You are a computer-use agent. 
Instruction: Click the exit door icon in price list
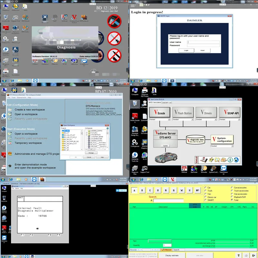click(253, 255)
